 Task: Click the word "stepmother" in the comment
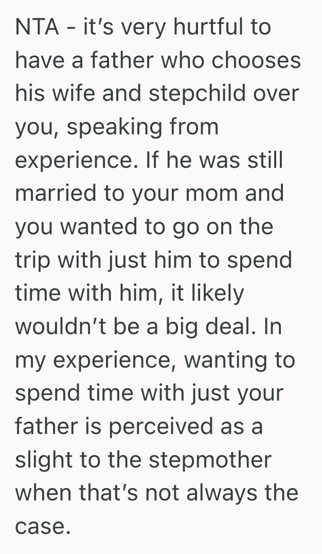(x=210, y=459)
